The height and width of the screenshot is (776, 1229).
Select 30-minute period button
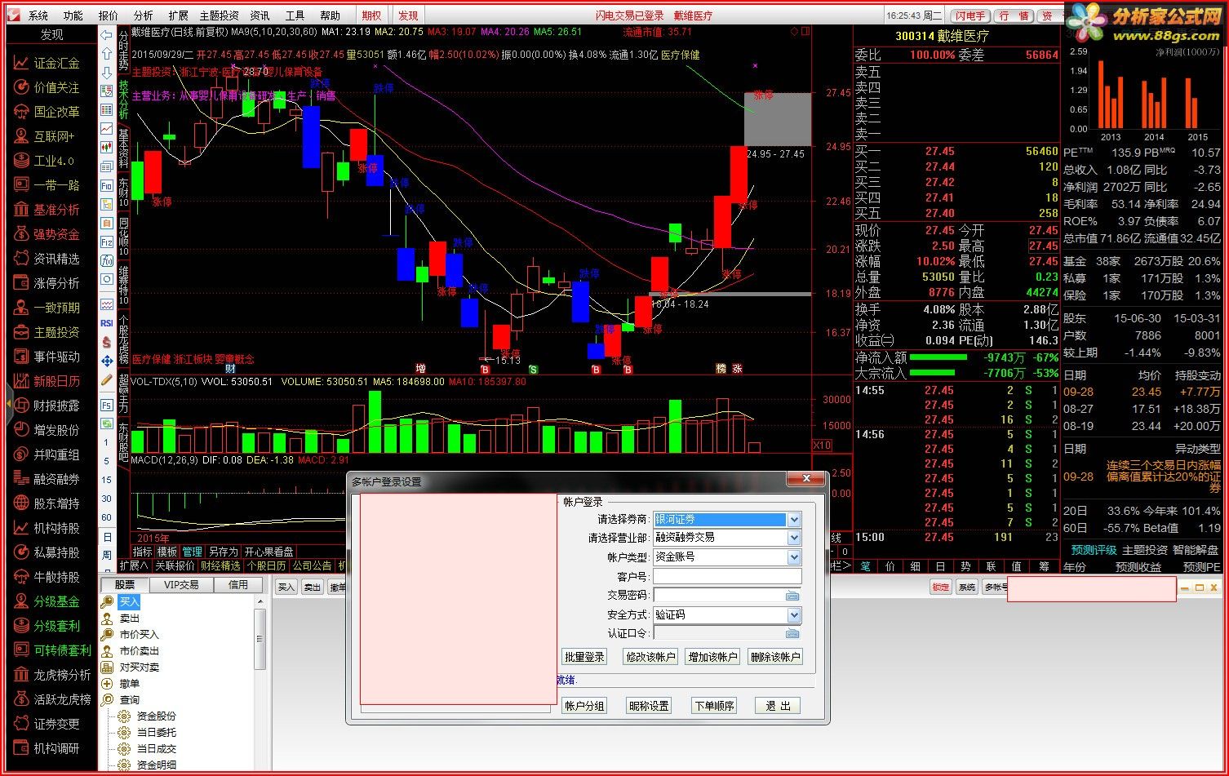tap(107, 499)
